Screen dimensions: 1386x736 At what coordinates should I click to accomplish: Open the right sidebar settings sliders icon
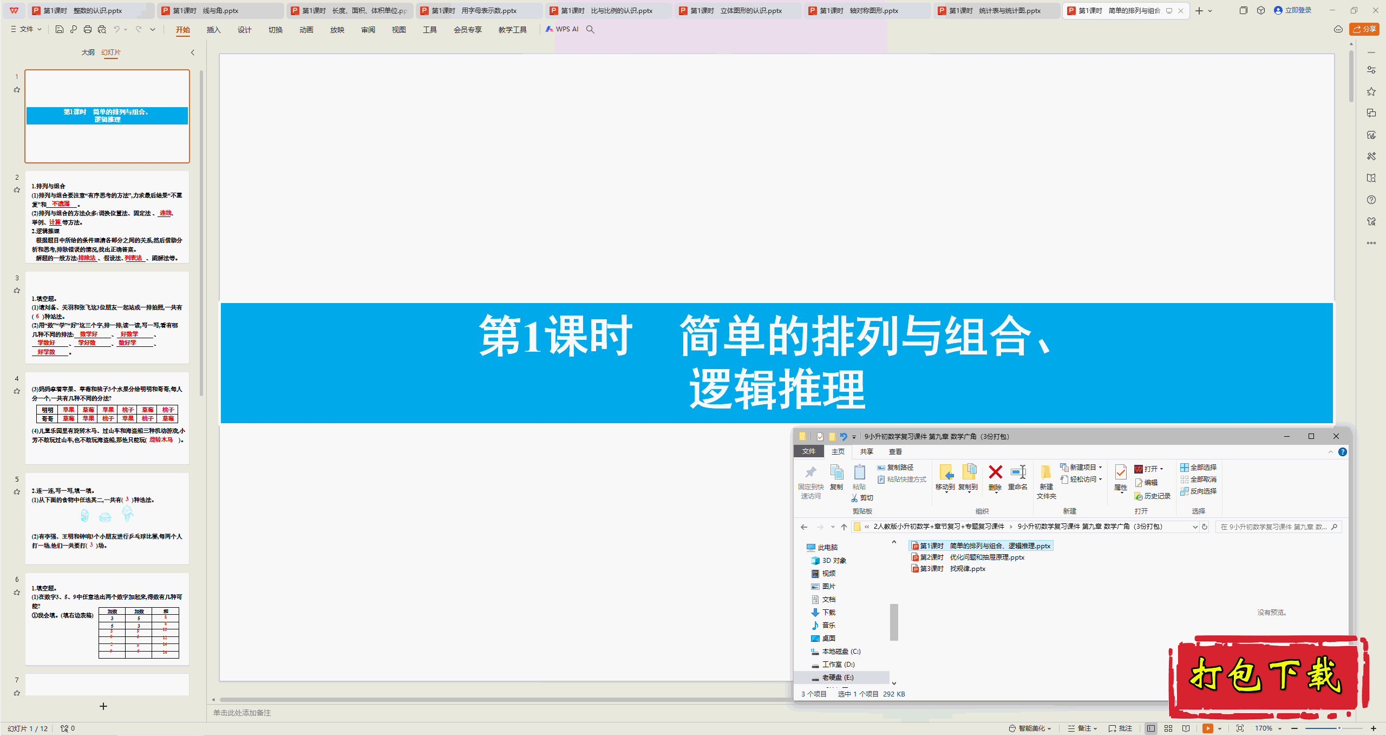(1371, 70)
